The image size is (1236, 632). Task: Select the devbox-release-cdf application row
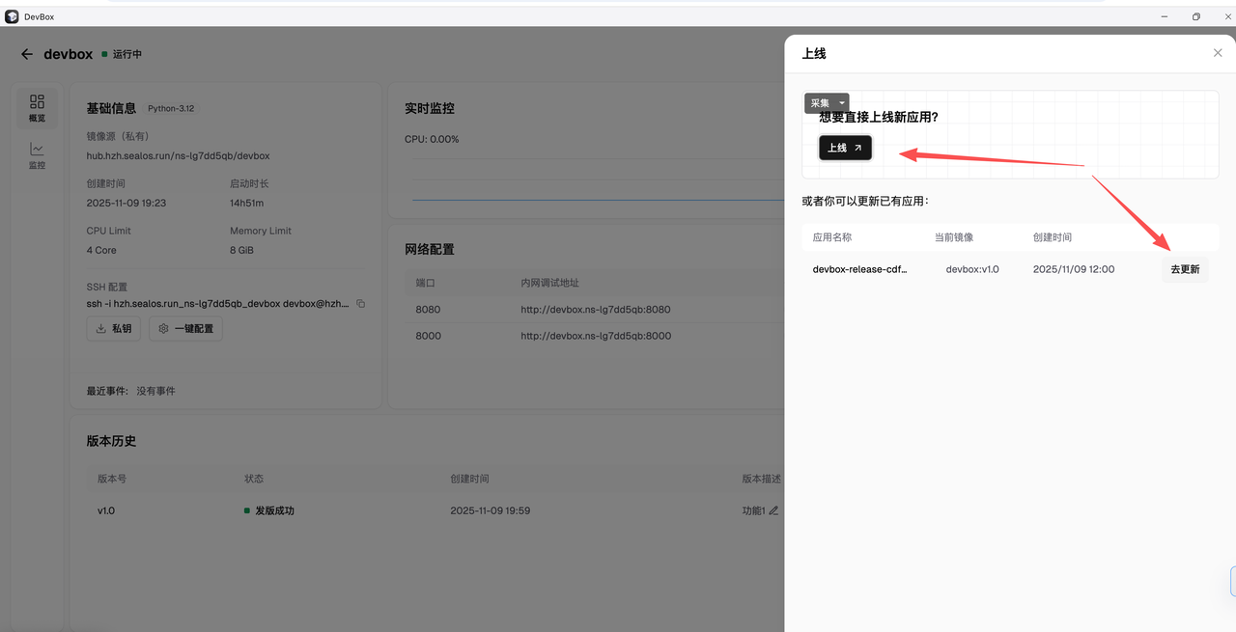click(859, 269)
